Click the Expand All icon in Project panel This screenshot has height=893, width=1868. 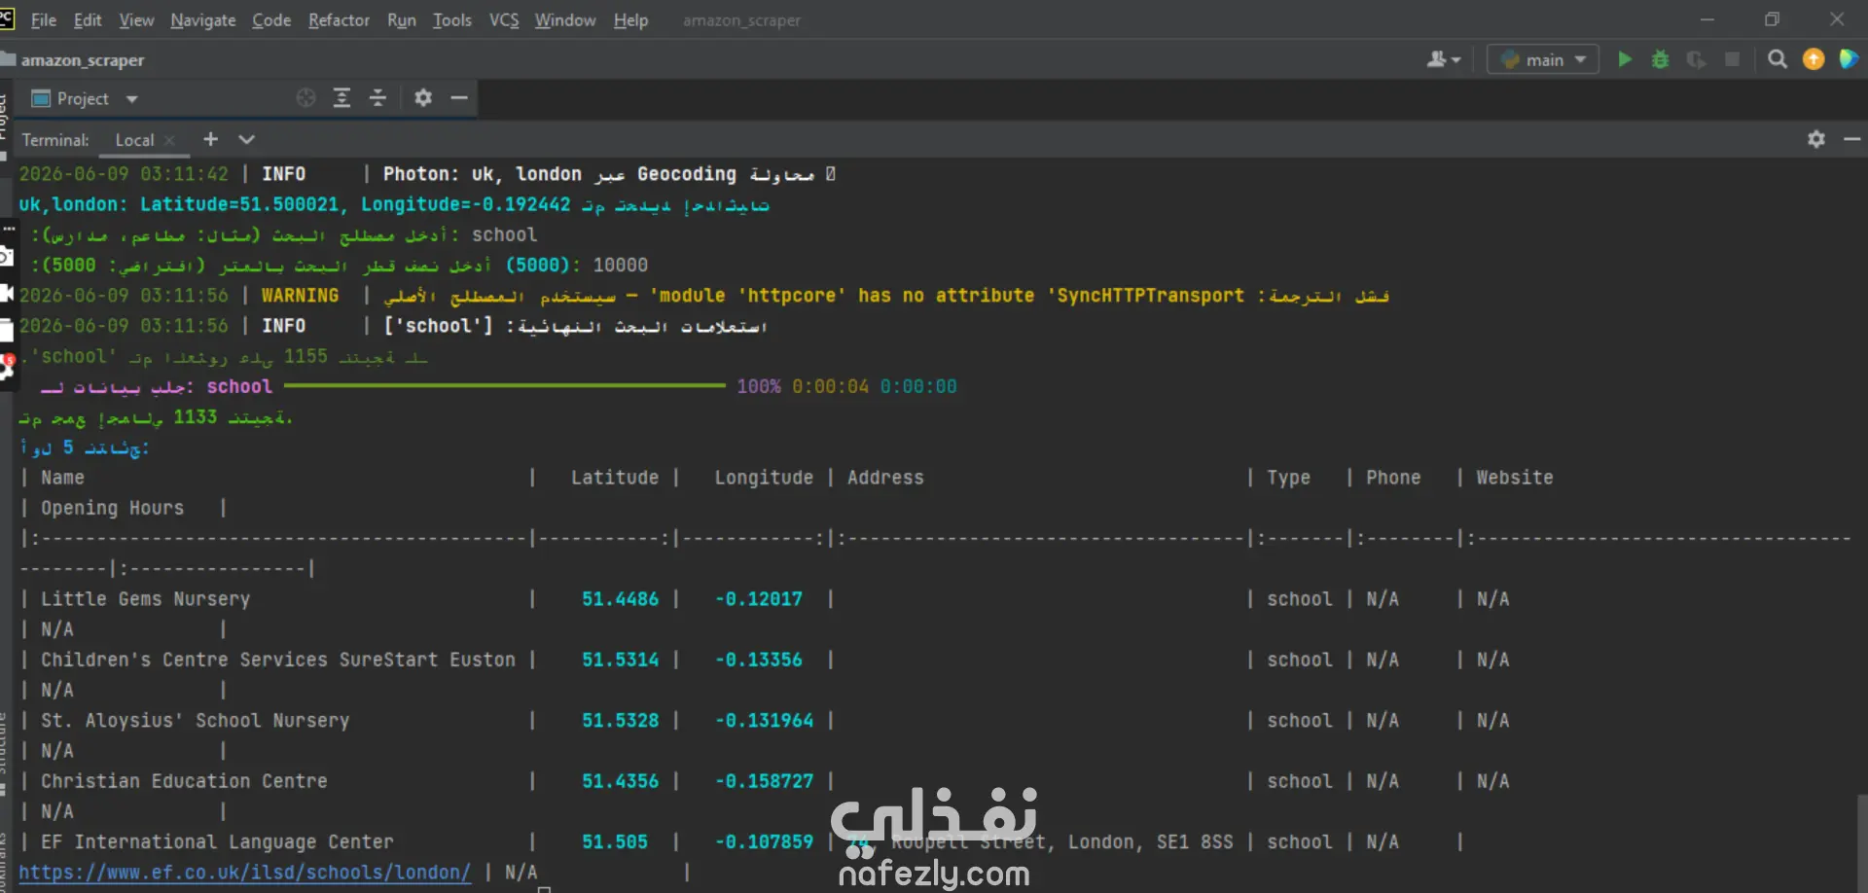click(x=341, y=97)
